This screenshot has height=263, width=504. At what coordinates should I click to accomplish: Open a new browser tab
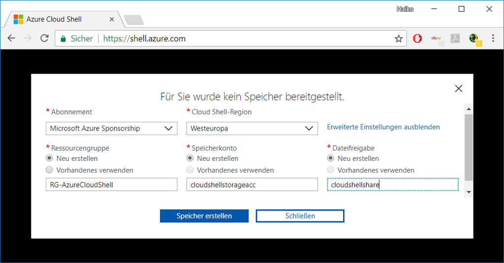(x=133, y=20)
